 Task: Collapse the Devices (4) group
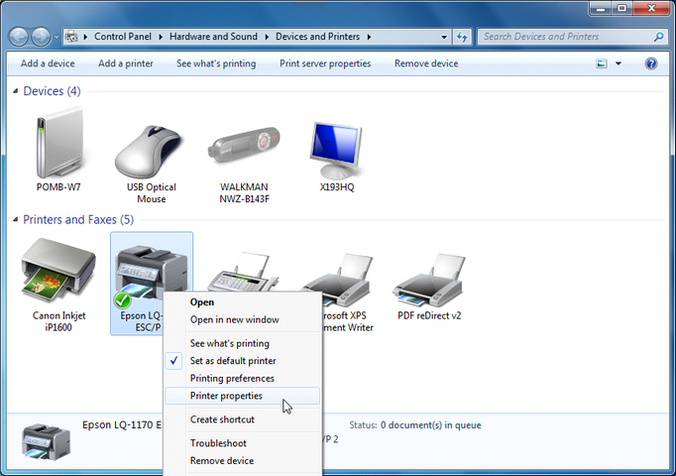click(x=16, y=91)
